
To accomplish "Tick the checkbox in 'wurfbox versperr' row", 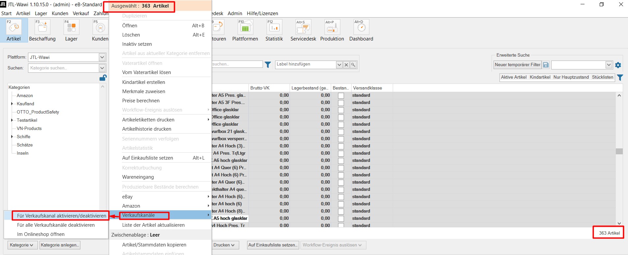I will (x=341, y=139).
